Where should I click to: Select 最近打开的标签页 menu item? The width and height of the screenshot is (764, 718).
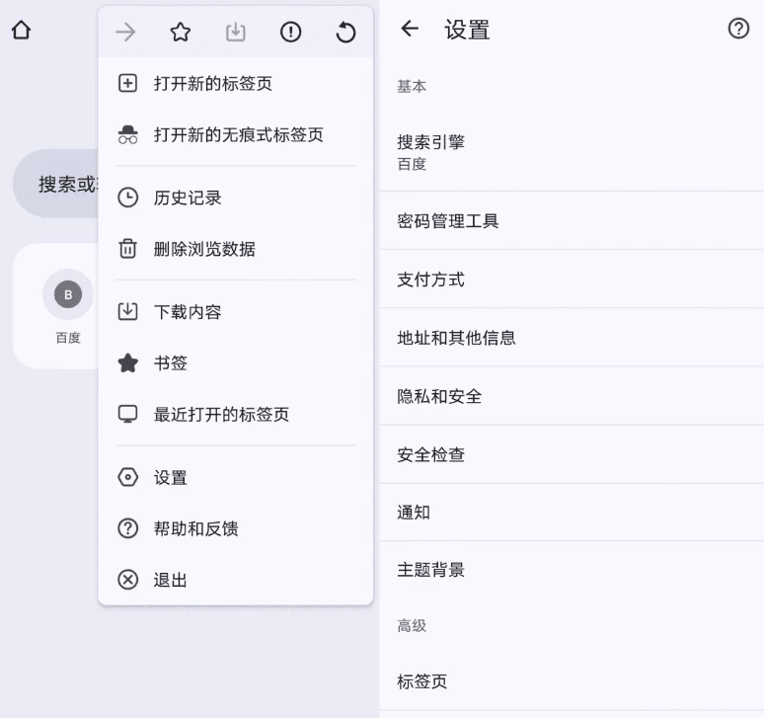[221, 415]
